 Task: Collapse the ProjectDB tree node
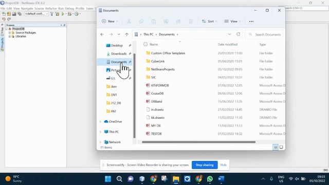(7, 29)
